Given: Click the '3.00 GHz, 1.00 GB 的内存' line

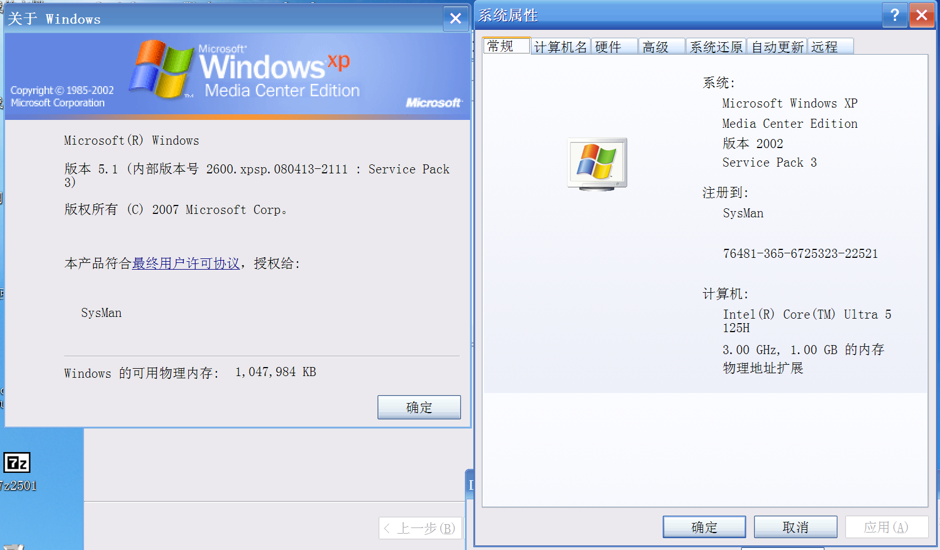Looking at the screenshot, I should pos(804,350).
